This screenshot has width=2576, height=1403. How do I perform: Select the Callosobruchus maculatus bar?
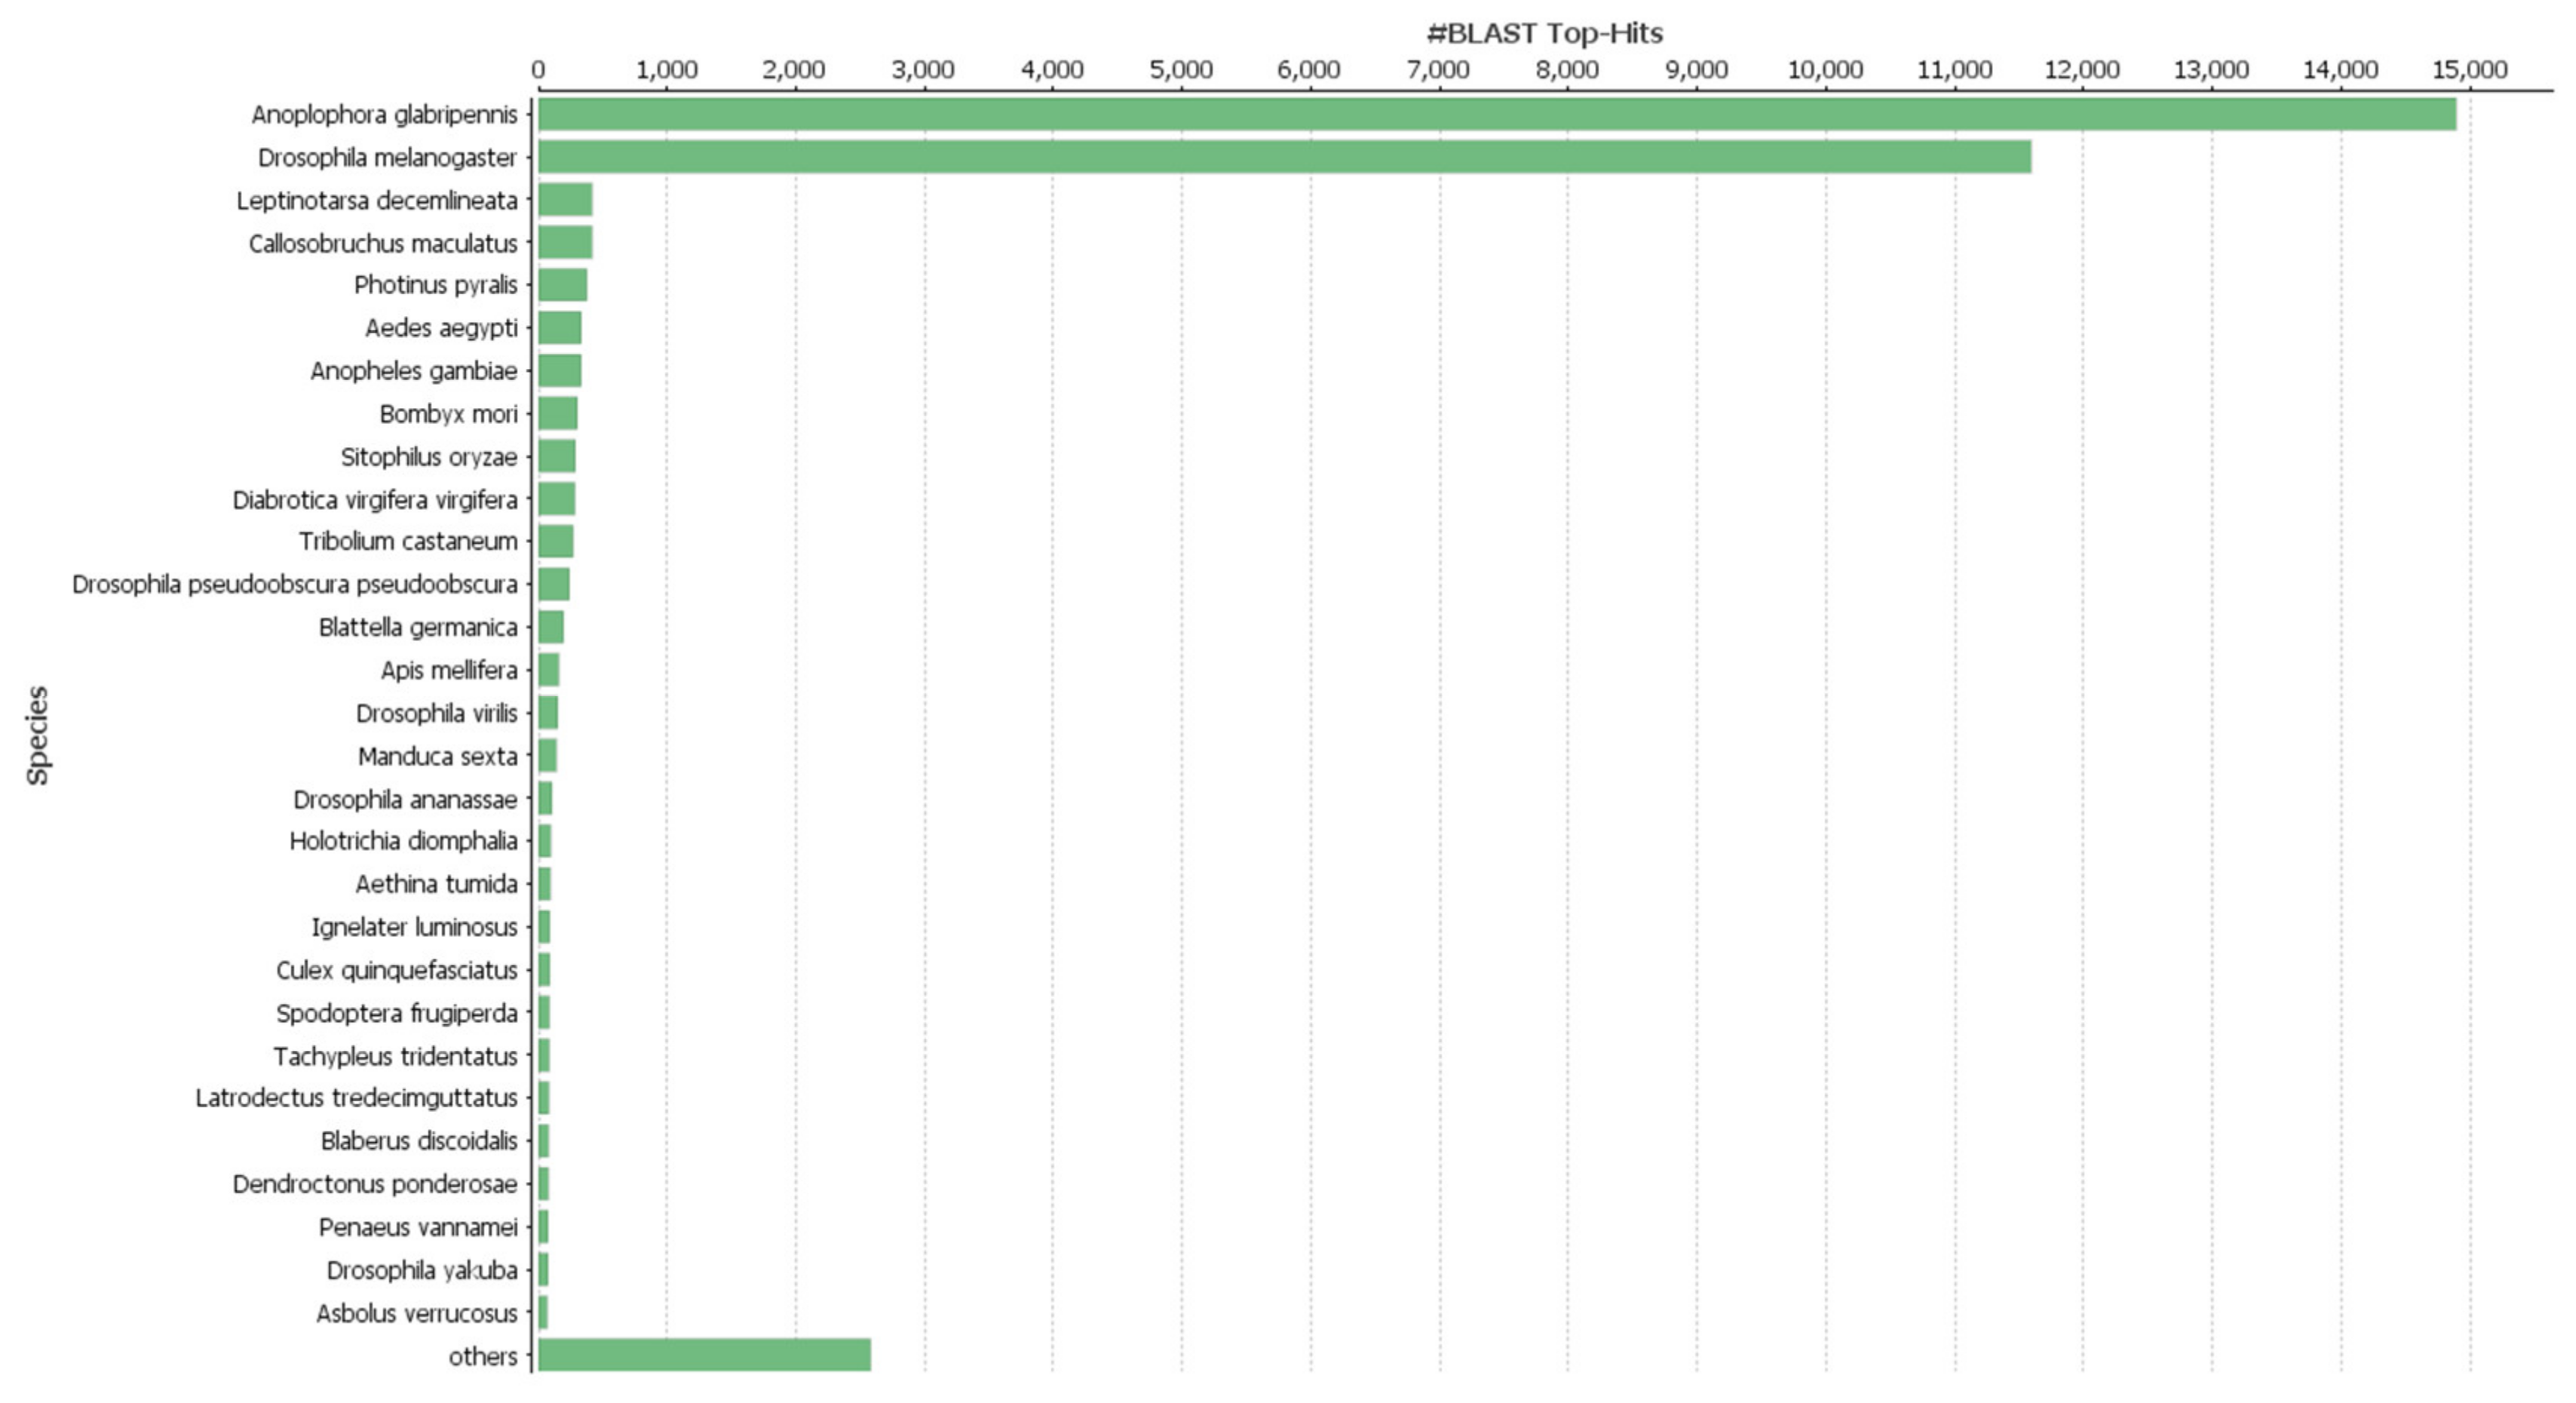(565, 243)
